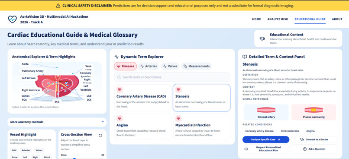Toggle the Left highlight chip
The width and height of the screenshot is (349, 159).
pos(25,157)
